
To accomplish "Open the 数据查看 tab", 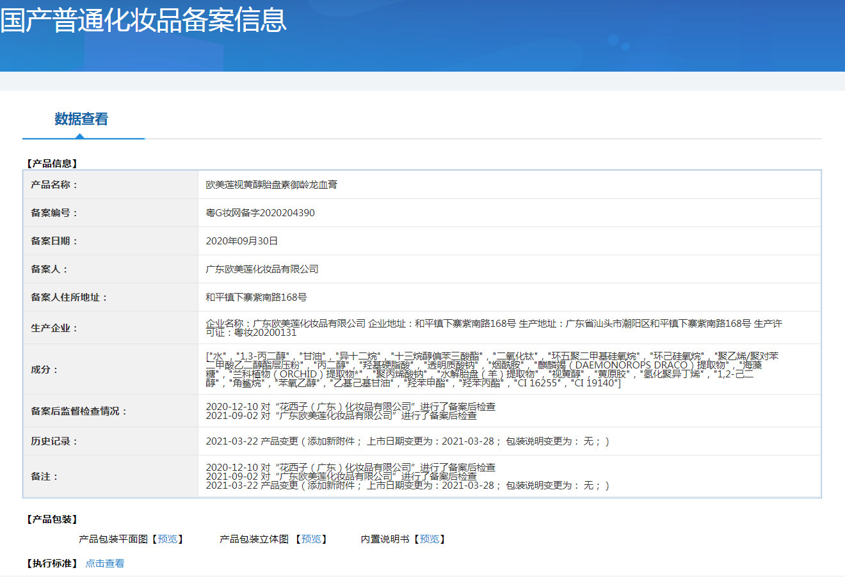I will click(81, 119).
